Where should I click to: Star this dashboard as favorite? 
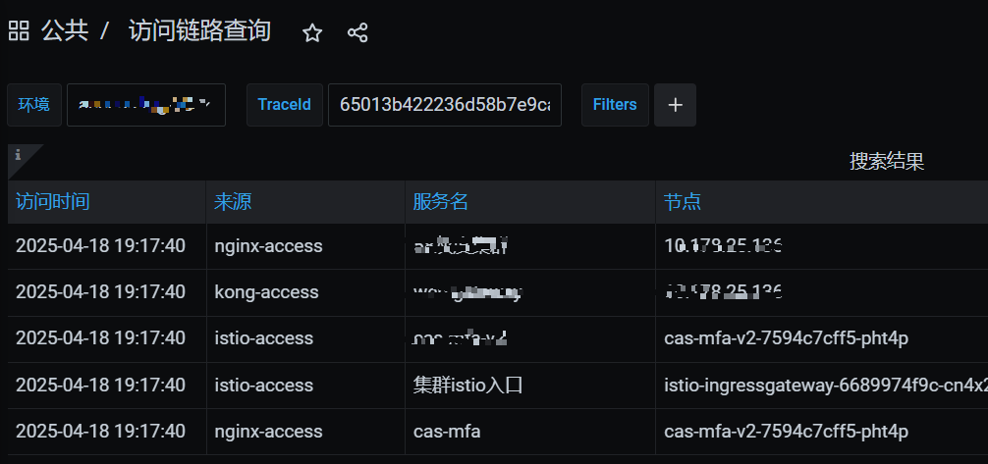(312, 32)
